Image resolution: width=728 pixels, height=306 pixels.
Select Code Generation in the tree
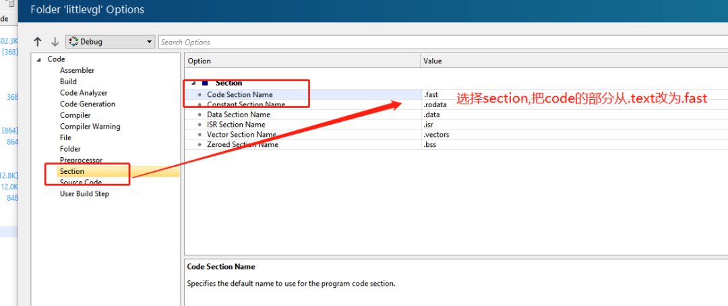(x=87, y=104)
